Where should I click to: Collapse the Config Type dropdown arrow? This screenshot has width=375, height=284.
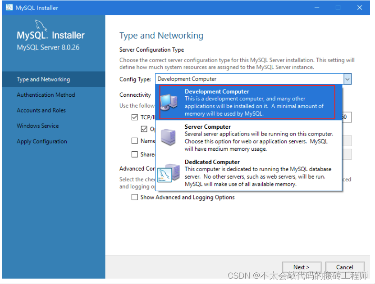348,79
